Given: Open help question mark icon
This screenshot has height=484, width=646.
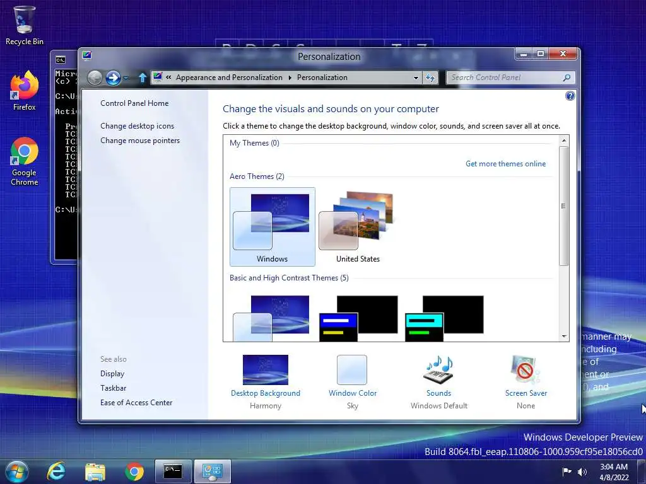Looking at the screenshot, I should coord(570,96).
